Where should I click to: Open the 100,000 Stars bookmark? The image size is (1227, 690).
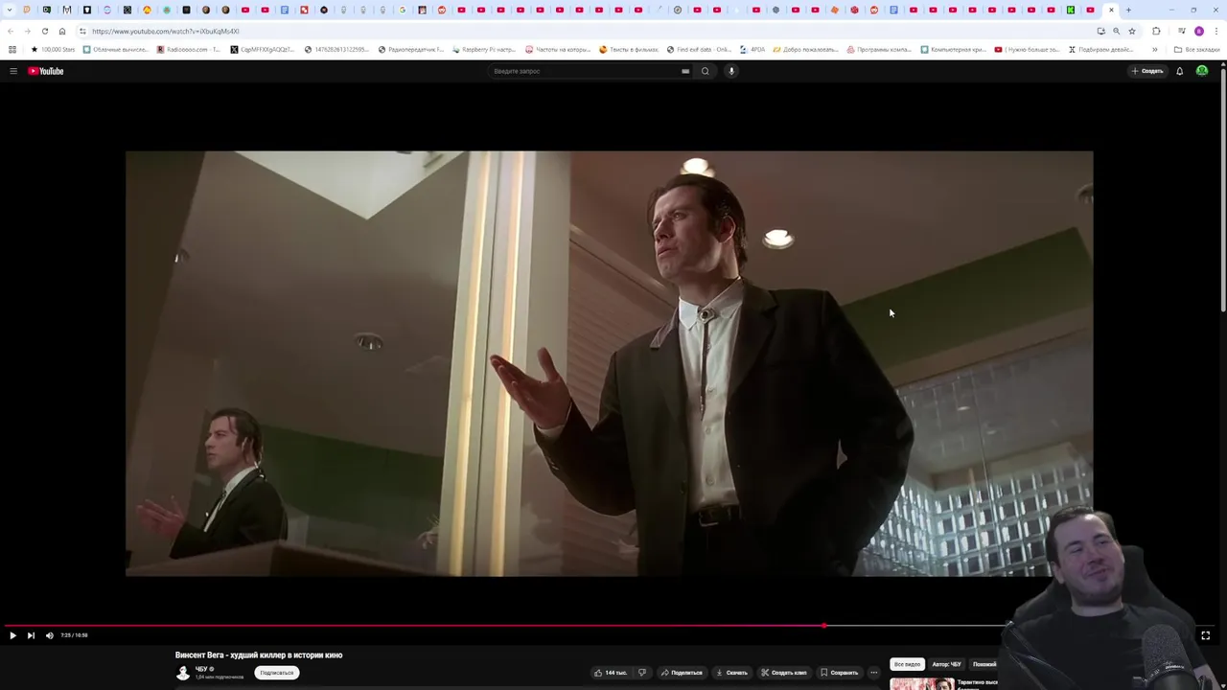tap(53, 50)
